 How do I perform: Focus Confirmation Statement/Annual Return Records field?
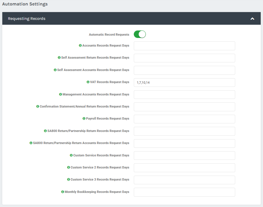[x=184, y=107]
